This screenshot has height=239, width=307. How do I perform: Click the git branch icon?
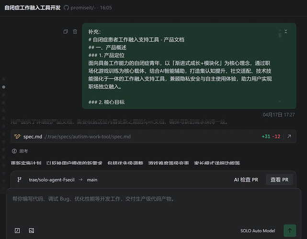(x=19, y=180)
